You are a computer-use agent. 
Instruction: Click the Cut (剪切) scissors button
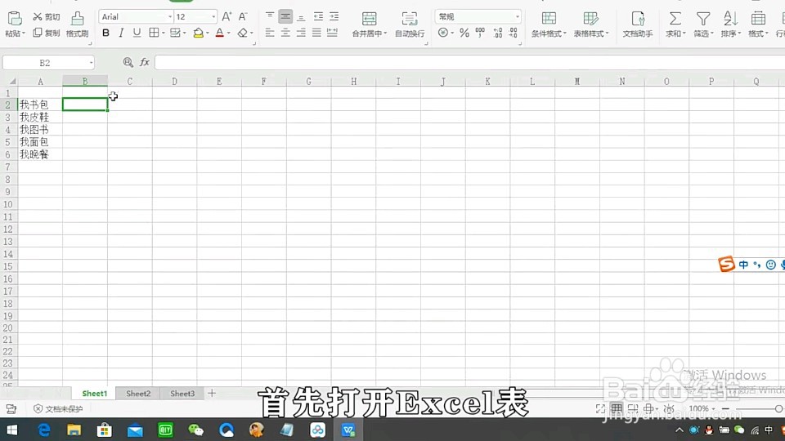pyautogui.click(x=46, y=16)
